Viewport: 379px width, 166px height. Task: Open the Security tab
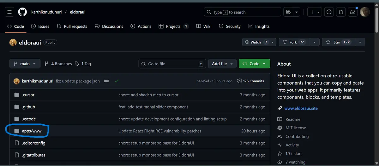coord(230,27)
